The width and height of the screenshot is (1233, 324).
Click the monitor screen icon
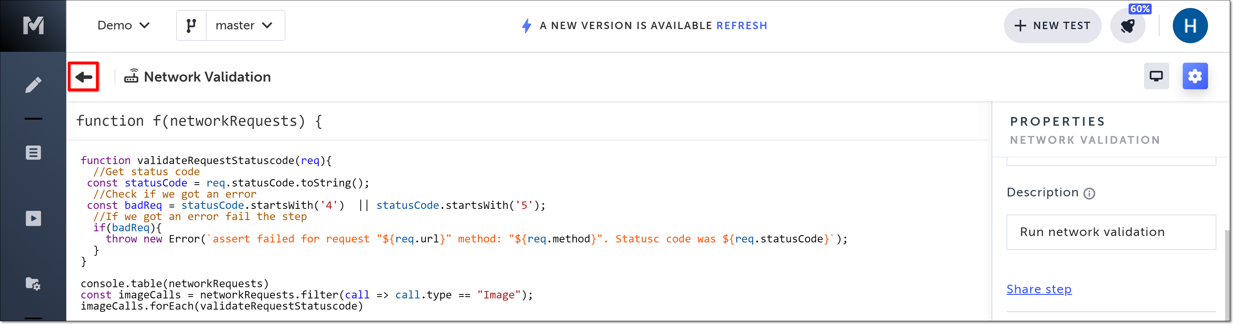1156,76
